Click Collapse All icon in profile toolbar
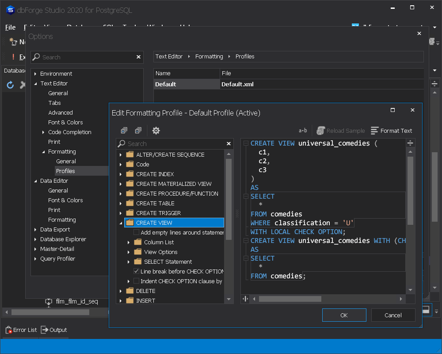 tap(138, 131)
